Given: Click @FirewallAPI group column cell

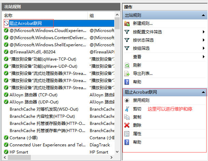Looking at the screenshot, I should click(x=102, y=52).
